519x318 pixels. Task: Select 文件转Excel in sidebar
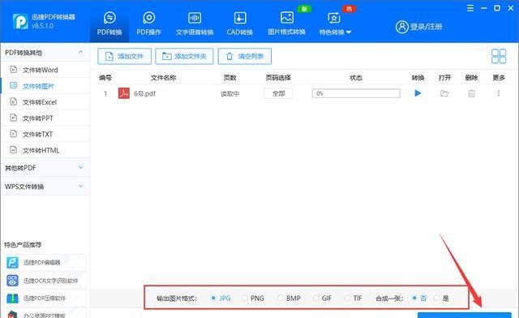(45, 102)
